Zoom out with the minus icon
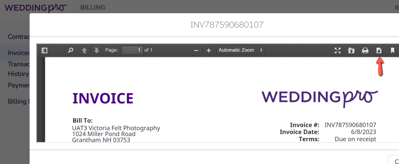 pos(196,51)
